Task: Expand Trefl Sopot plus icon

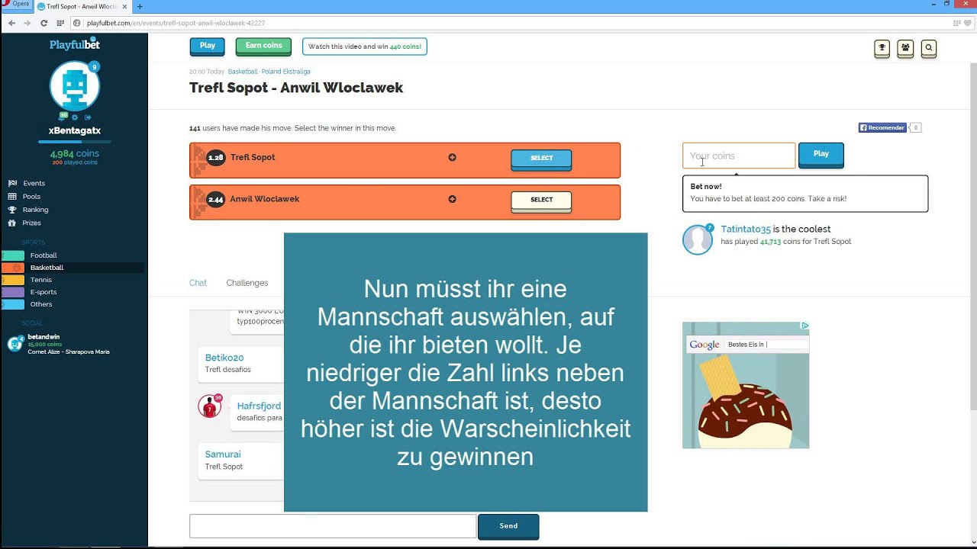Action: (452, 158)
